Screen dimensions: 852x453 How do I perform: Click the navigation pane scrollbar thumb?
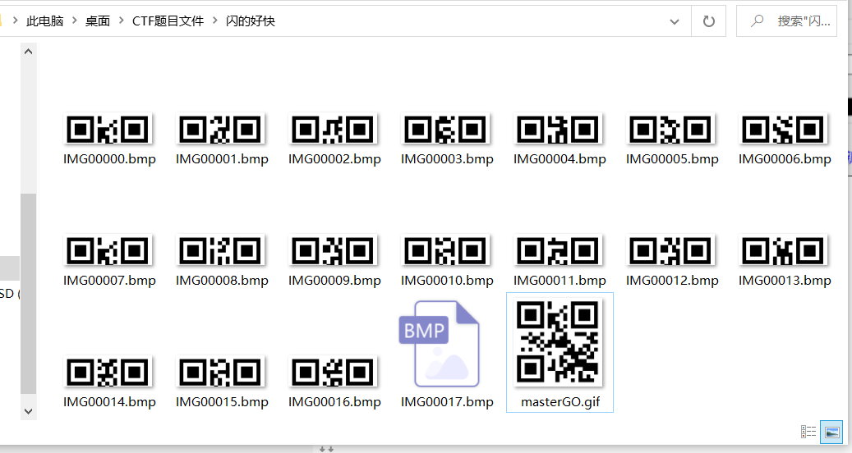tap(28, 294)
